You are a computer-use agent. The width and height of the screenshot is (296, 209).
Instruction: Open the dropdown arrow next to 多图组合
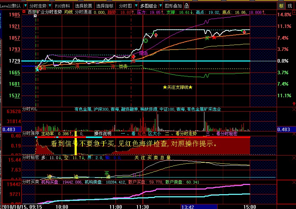(161, 6)
